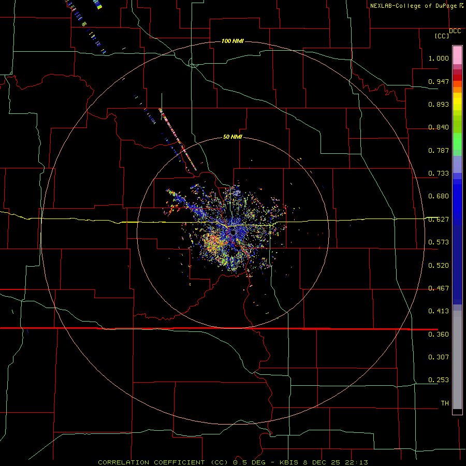Viewport: 466px width, 466px height.
Task: Click the 0.467 legend value
Action: pos(439,288)
